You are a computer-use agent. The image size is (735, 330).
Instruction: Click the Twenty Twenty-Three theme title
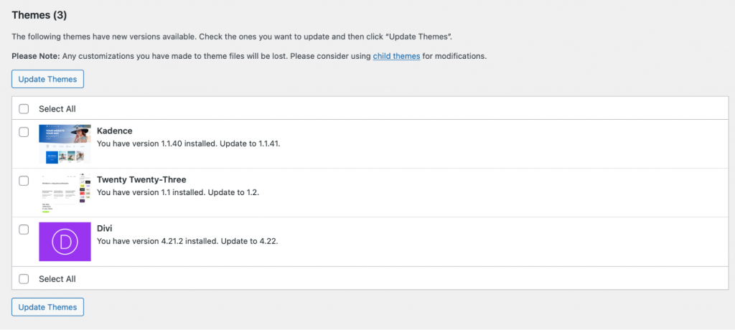pos(141,179)
